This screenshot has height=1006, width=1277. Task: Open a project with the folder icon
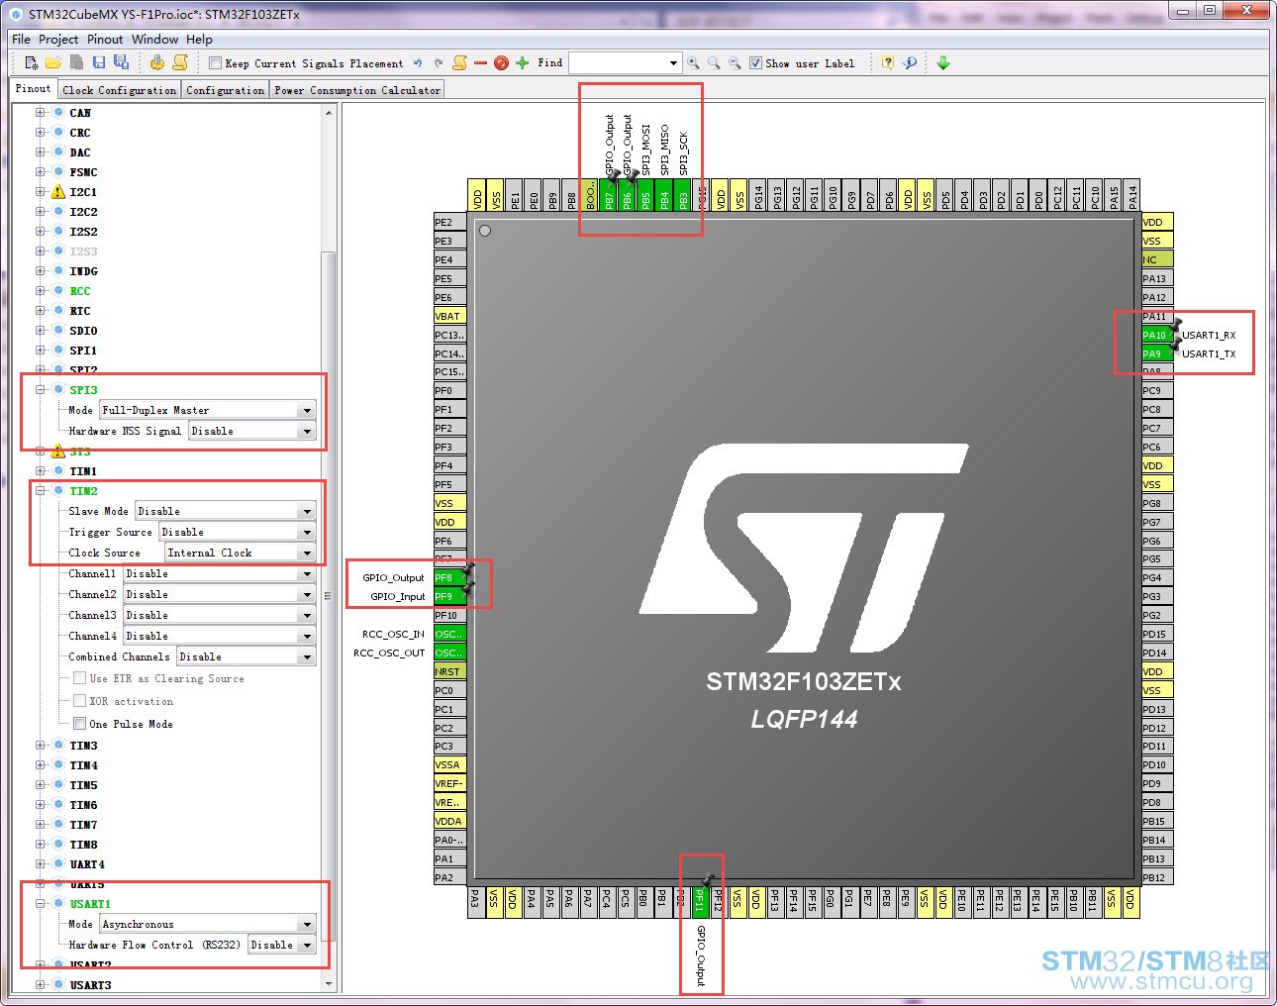[53, 62]
